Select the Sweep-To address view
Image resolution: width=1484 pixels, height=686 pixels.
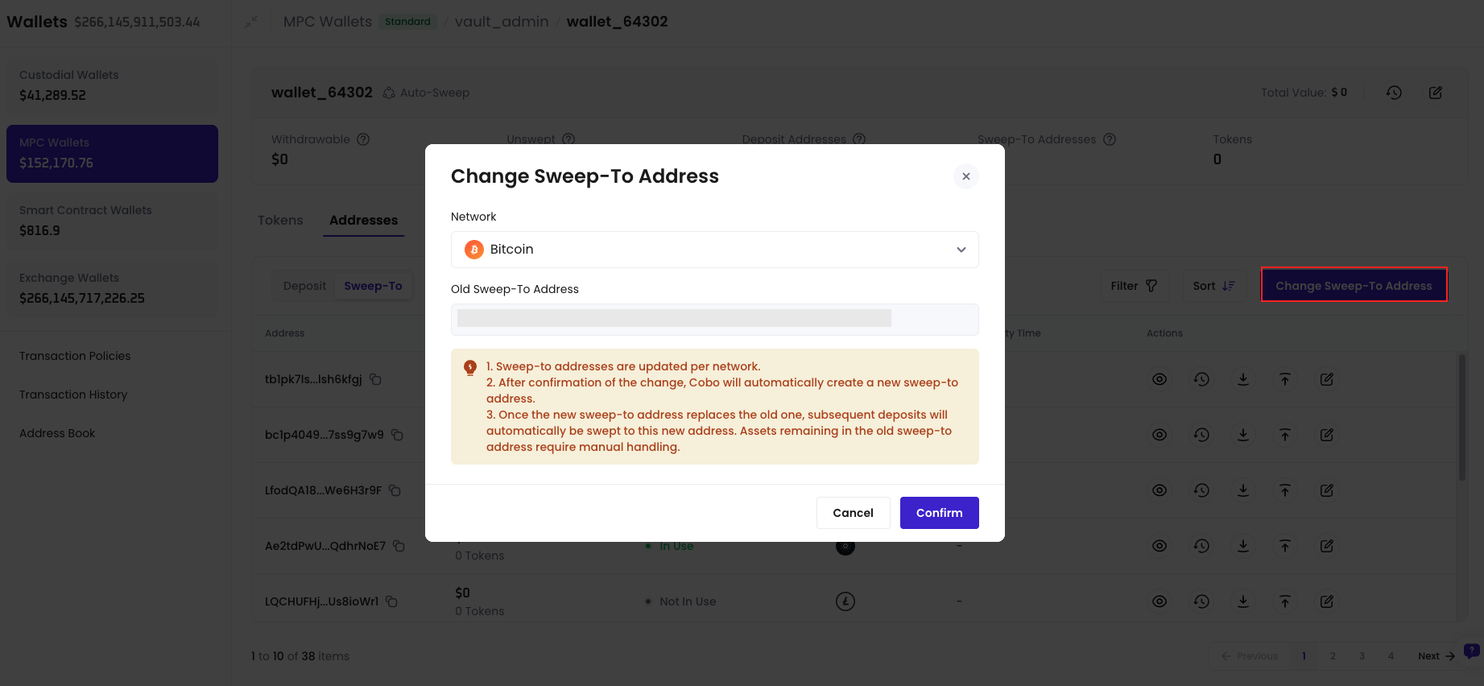(374, 285)
